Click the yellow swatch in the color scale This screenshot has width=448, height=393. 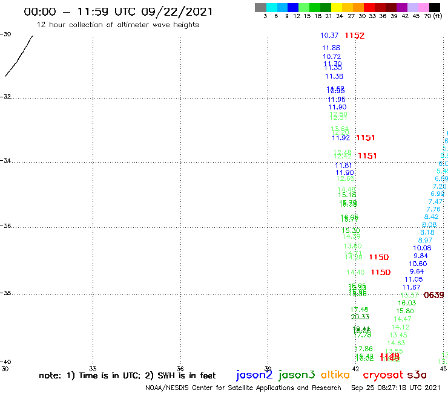(x=337, y=7)
